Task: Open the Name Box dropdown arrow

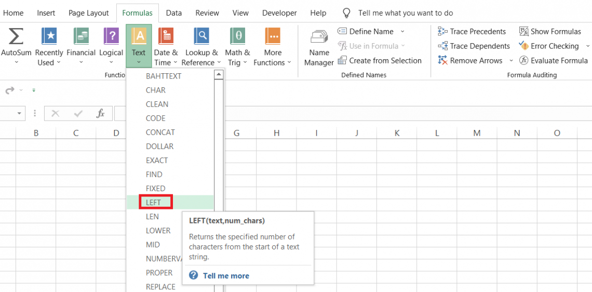Action: click(20, 113)
